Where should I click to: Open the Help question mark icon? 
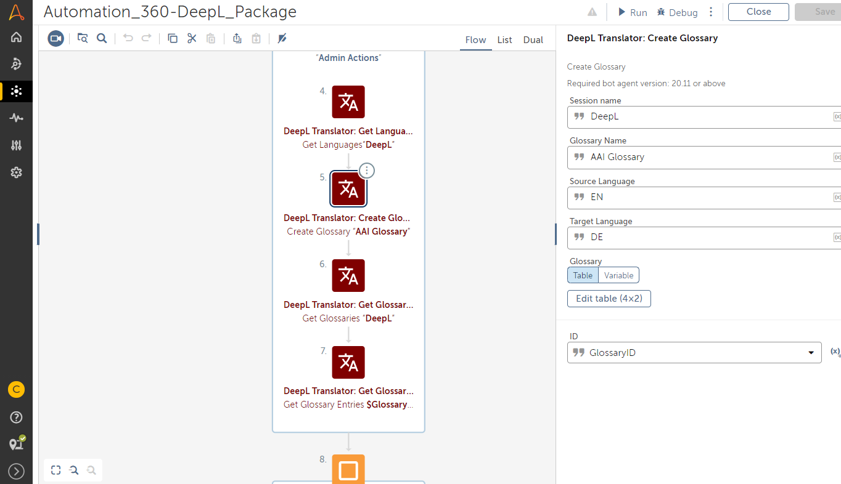17,417
